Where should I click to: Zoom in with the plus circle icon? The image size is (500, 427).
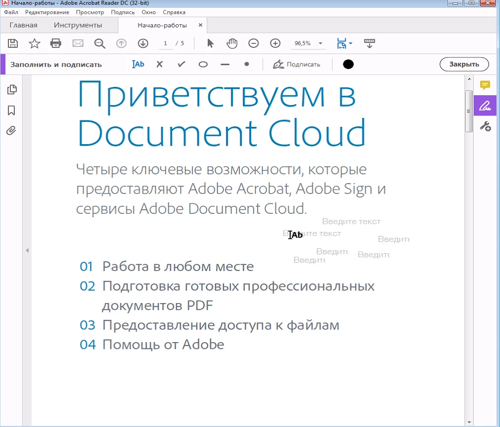275,43
